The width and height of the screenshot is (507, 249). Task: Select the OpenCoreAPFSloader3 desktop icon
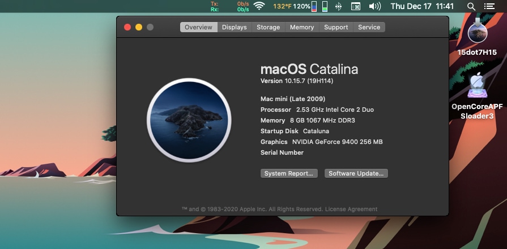coord(477,96)
